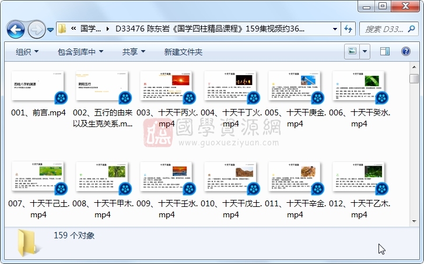
Task: Click file name 006、十天干癸水.mp4
Action: pos(359,118)
